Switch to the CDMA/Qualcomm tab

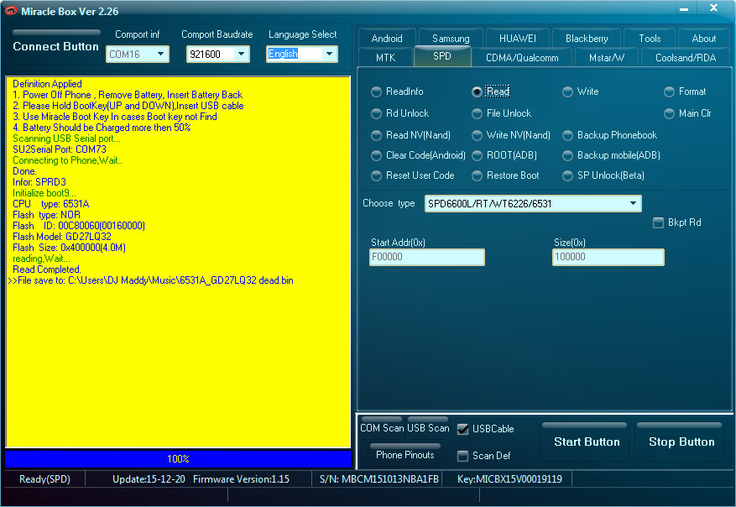522,58
